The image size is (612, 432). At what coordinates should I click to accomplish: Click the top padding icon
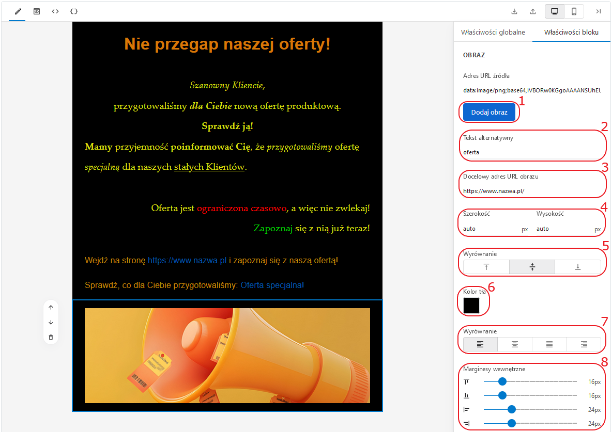pyautogui.click(x=466, y=381)
